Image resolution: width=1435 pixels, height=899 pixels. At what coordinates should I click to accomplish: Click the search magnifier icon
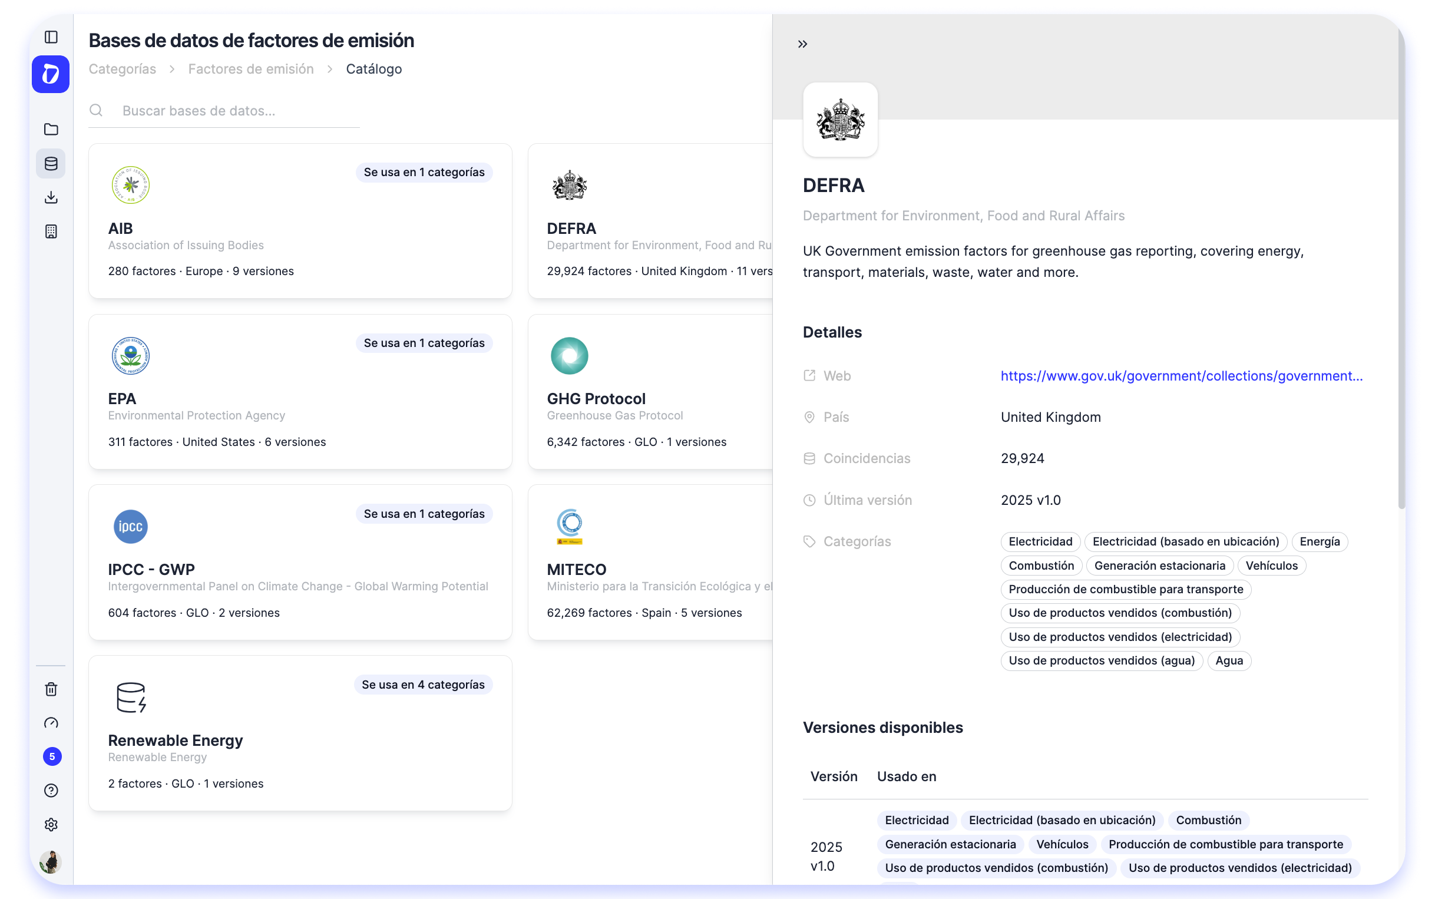[x=95, y=110]
